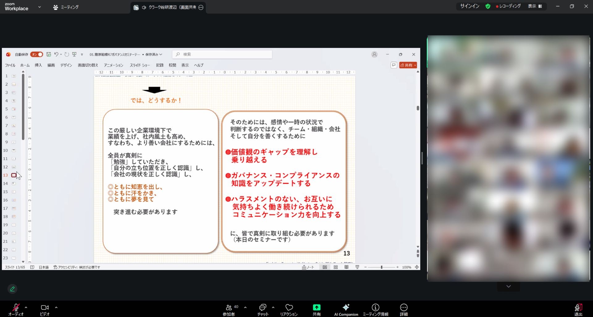
Task: Click the green Share screen icon
Action: (317, 307)
